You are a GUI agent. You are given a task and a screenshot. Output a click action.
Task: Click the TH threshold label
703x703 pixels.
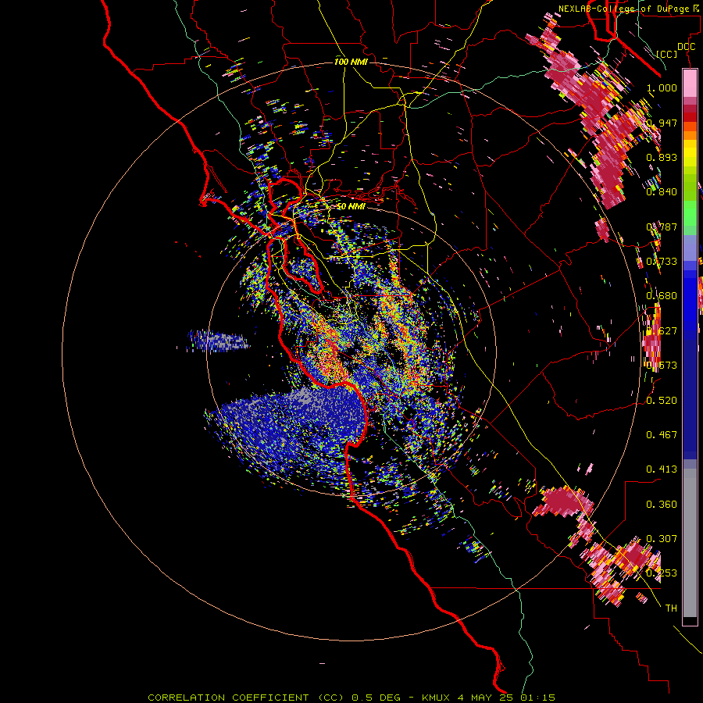[671, 608]
